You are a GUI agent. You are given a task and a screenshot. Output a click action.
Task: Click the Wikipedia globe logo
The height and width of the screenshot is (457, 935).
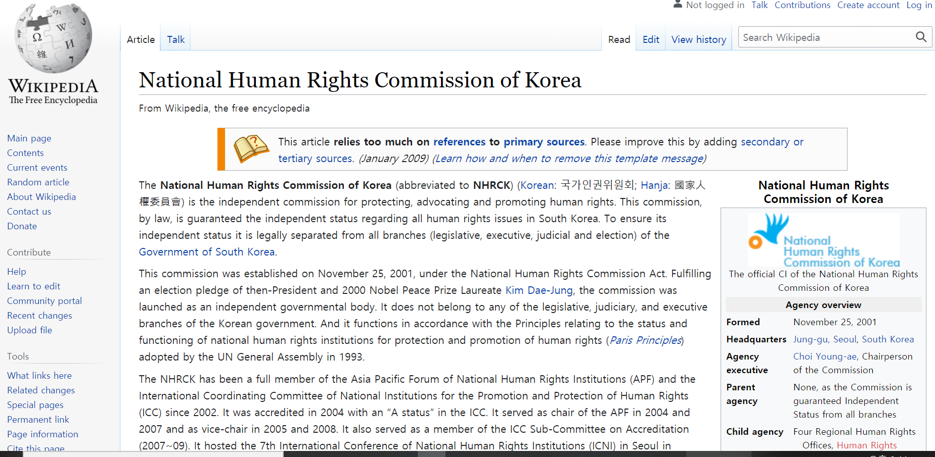click(x=54, y=39)
